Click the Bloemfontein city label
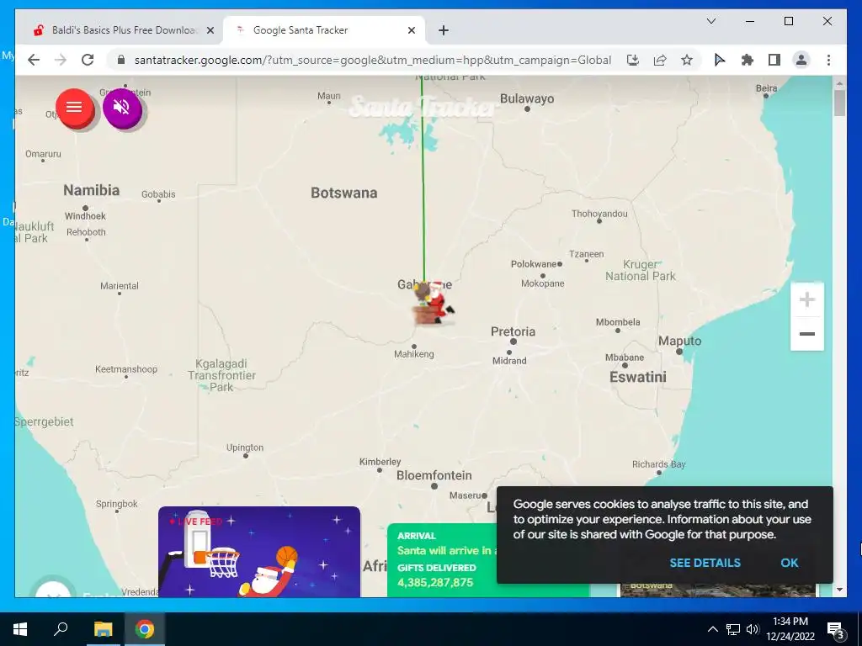This screenshot has height=646, width=862. (434, 475)
